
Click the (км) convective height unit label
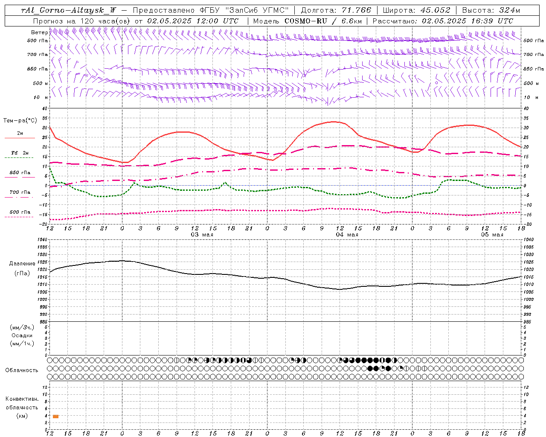[x=22, y=416]
